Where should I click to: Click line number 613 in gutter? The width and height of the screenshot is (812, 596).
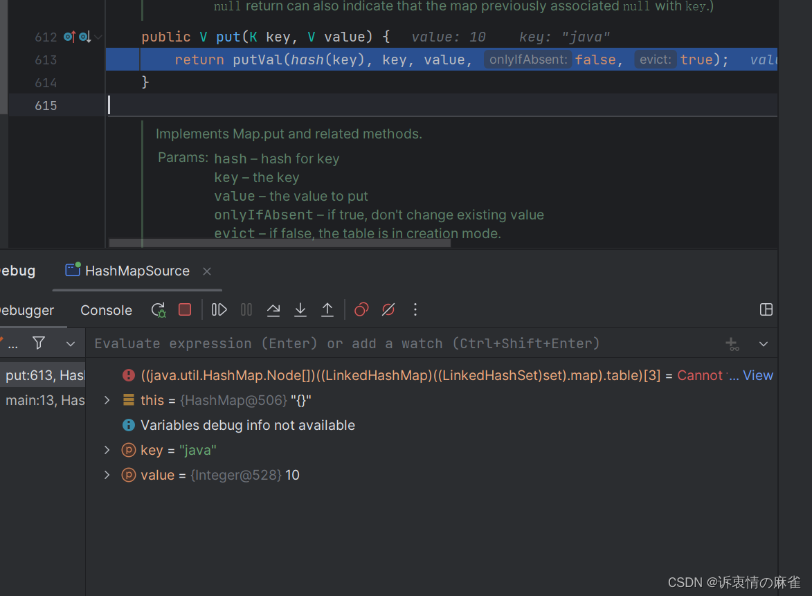pyautogui.click(x=46, y=60)
